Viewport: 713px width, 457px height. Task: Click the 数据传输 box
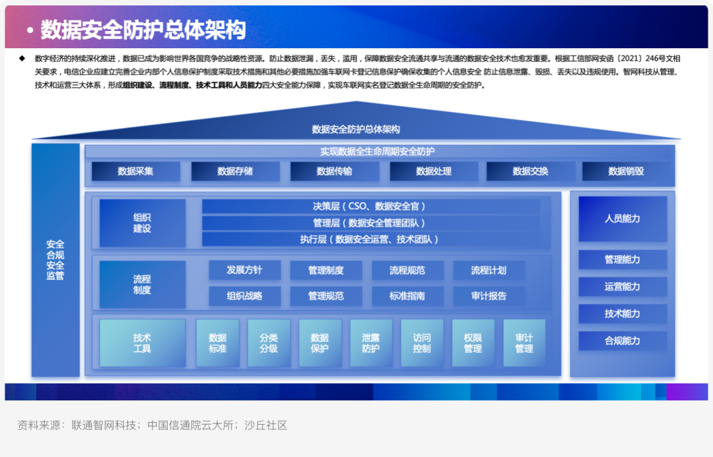335,172
